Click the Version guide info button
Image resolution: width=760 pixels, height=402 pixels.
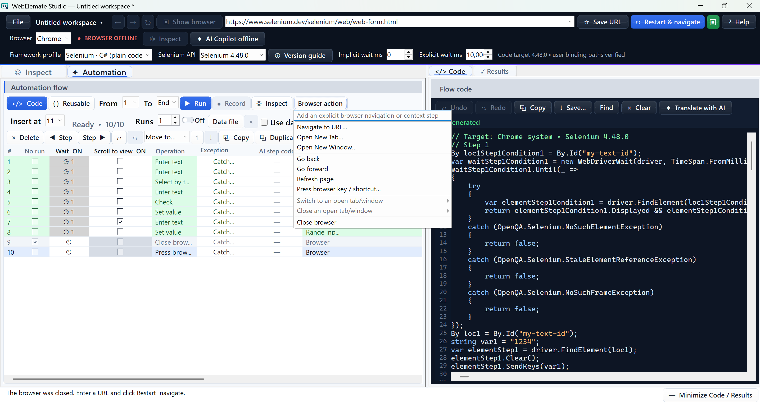click(300, 56)
